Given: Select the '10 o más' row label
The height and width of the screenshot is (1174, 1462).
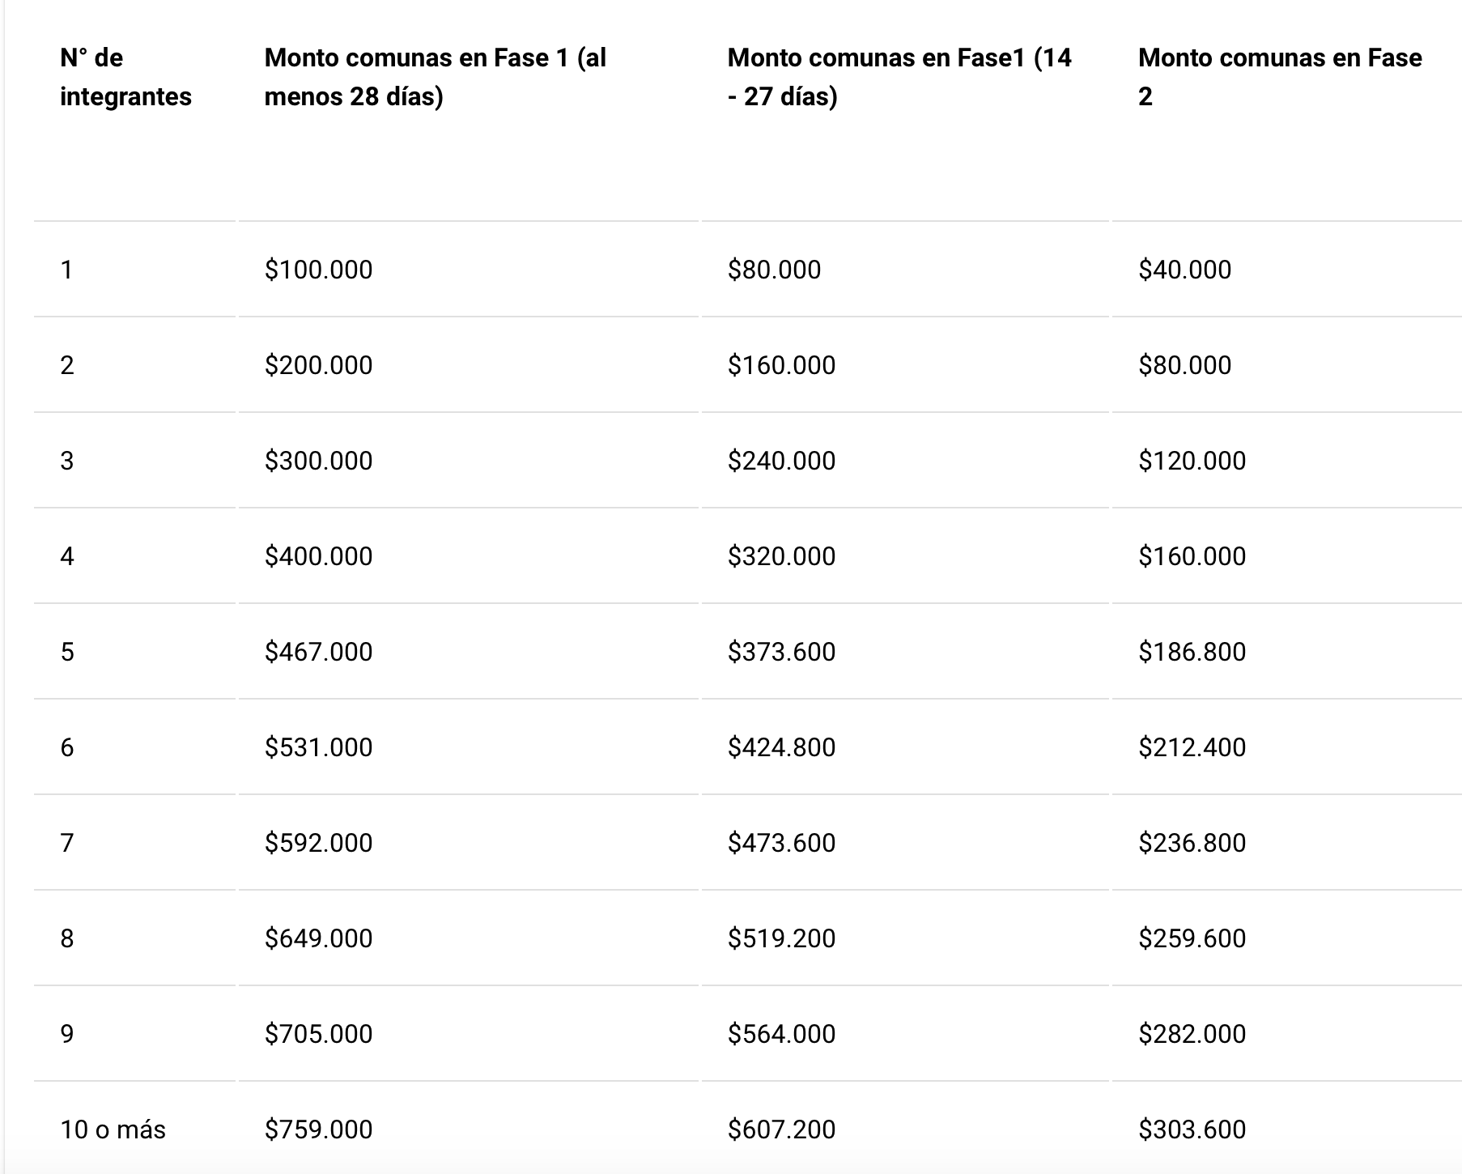Looking at the screenshot, I should [x=113, y=1129].
